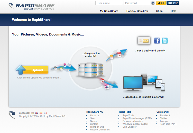
Task: Open the Facebook community link
Action: 165,116
